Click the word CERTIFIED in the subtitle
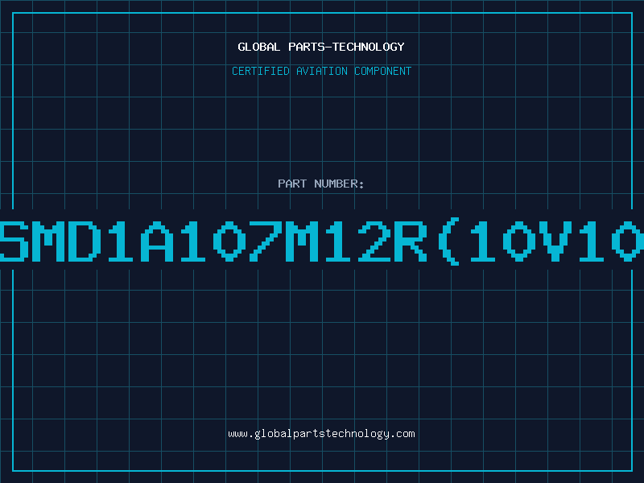This screenshot has height=483, width=644. coord(261,71)
